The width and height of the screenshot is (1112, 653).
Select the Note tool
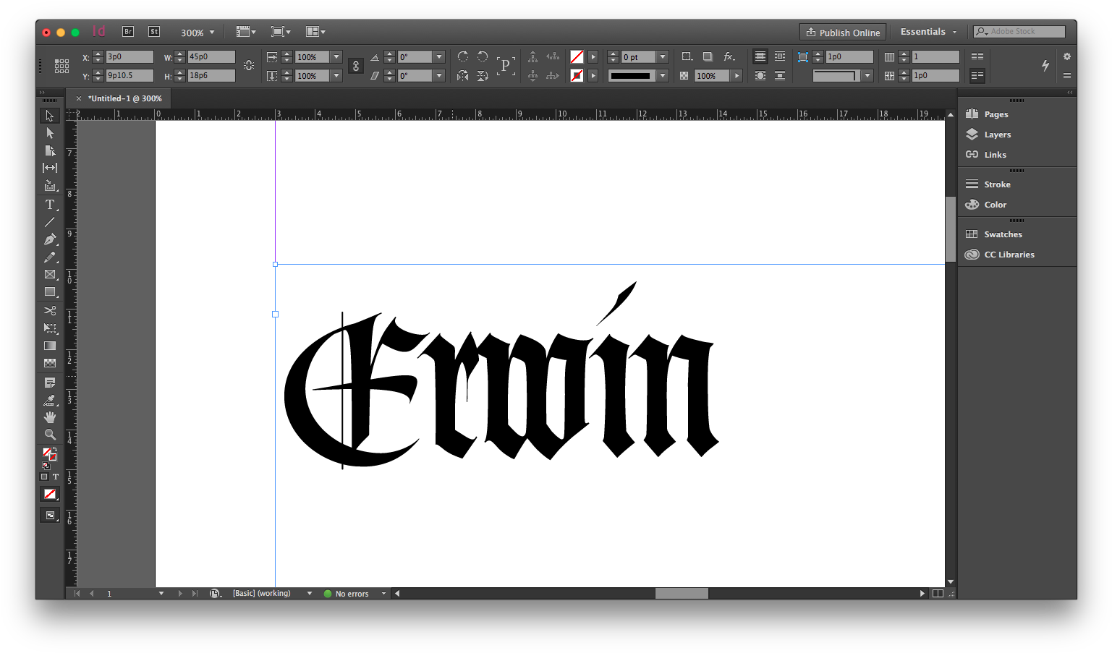point(49,383)
